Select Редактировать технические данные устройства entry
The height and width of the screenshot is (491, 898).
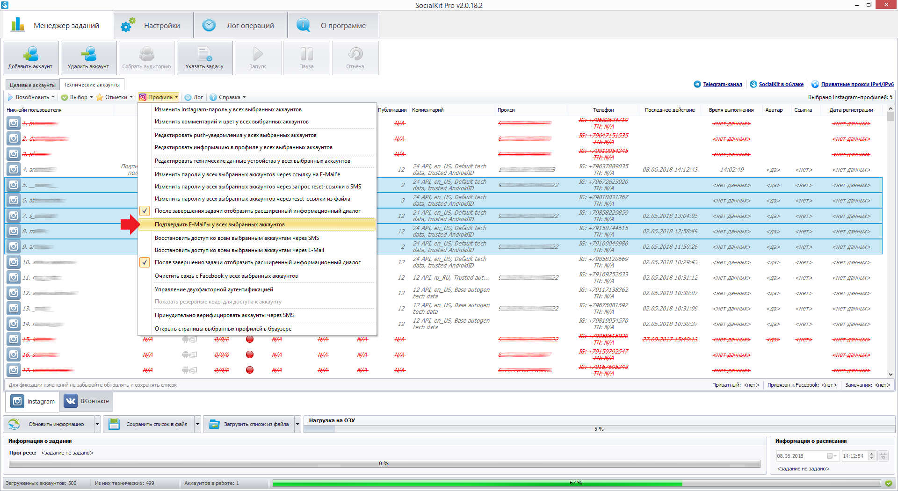(x=257, y=161)
